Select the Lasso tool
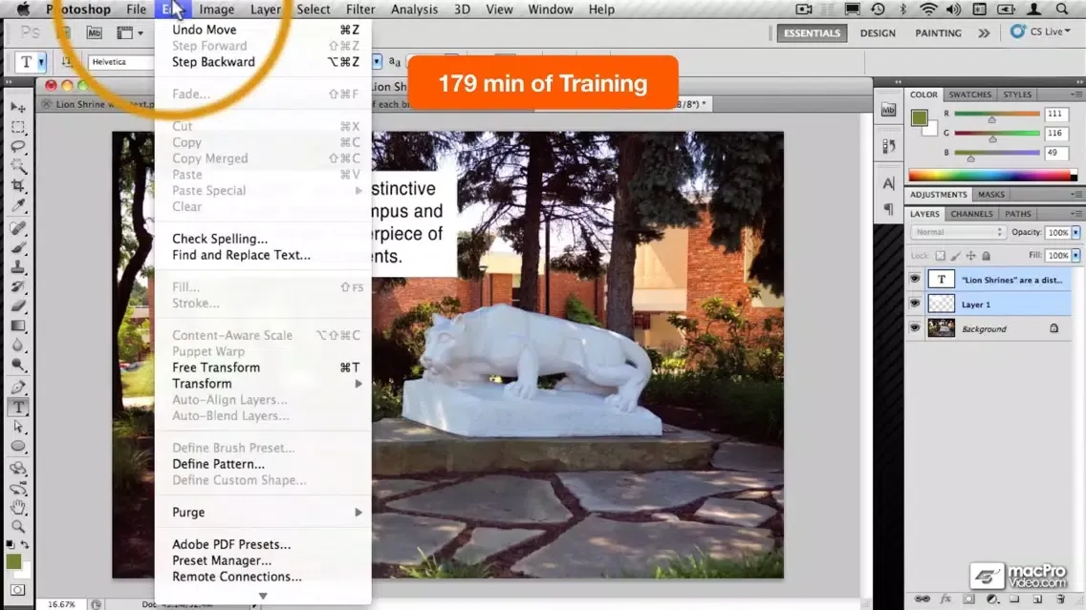Screen dimensions: 1086x610 [18, 147]
